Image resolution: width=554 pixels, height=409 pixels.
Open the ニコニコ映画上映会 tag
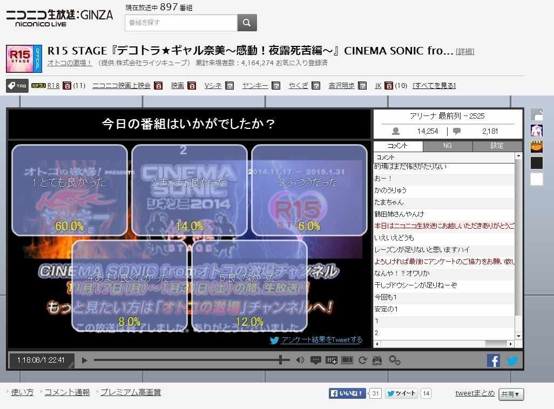click(x=121, y=85)
